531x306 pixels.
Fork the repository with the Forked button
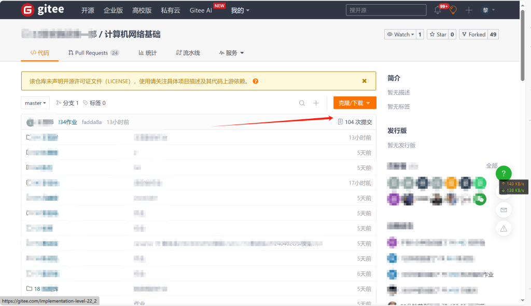[473, 35]
